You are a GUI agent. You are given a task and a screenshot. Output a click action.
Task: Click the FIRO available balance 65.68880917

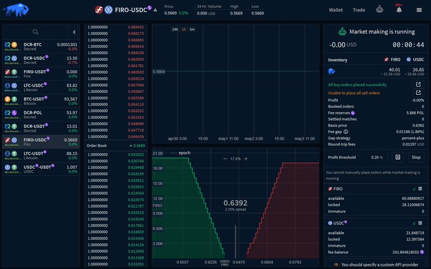click(413, 198)
